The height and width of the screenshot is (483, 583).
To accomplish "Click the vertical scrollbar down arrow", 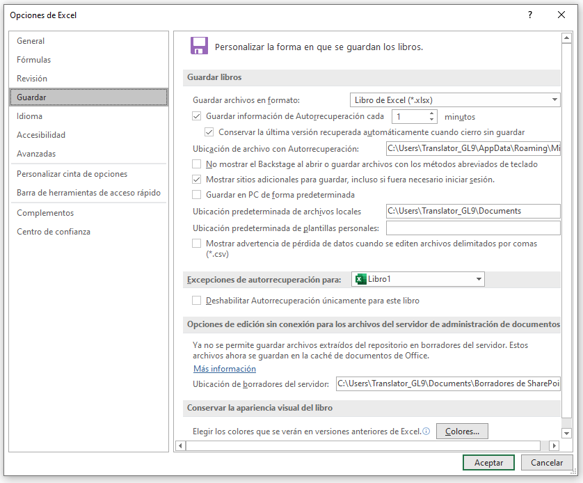I will pos(566,433).
